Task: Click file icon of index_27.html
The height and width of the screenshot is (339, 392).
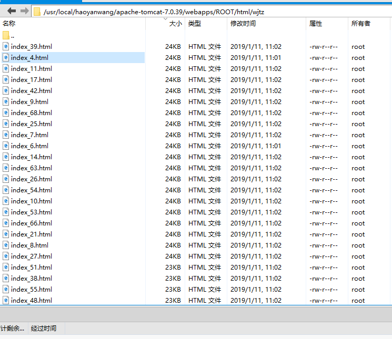Action: [6, 256]
